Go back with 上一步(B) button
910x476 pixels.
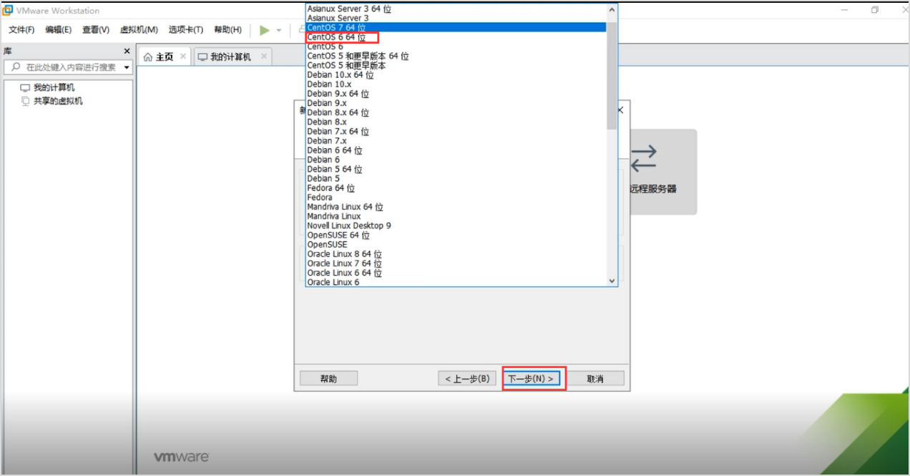point(467,379)
